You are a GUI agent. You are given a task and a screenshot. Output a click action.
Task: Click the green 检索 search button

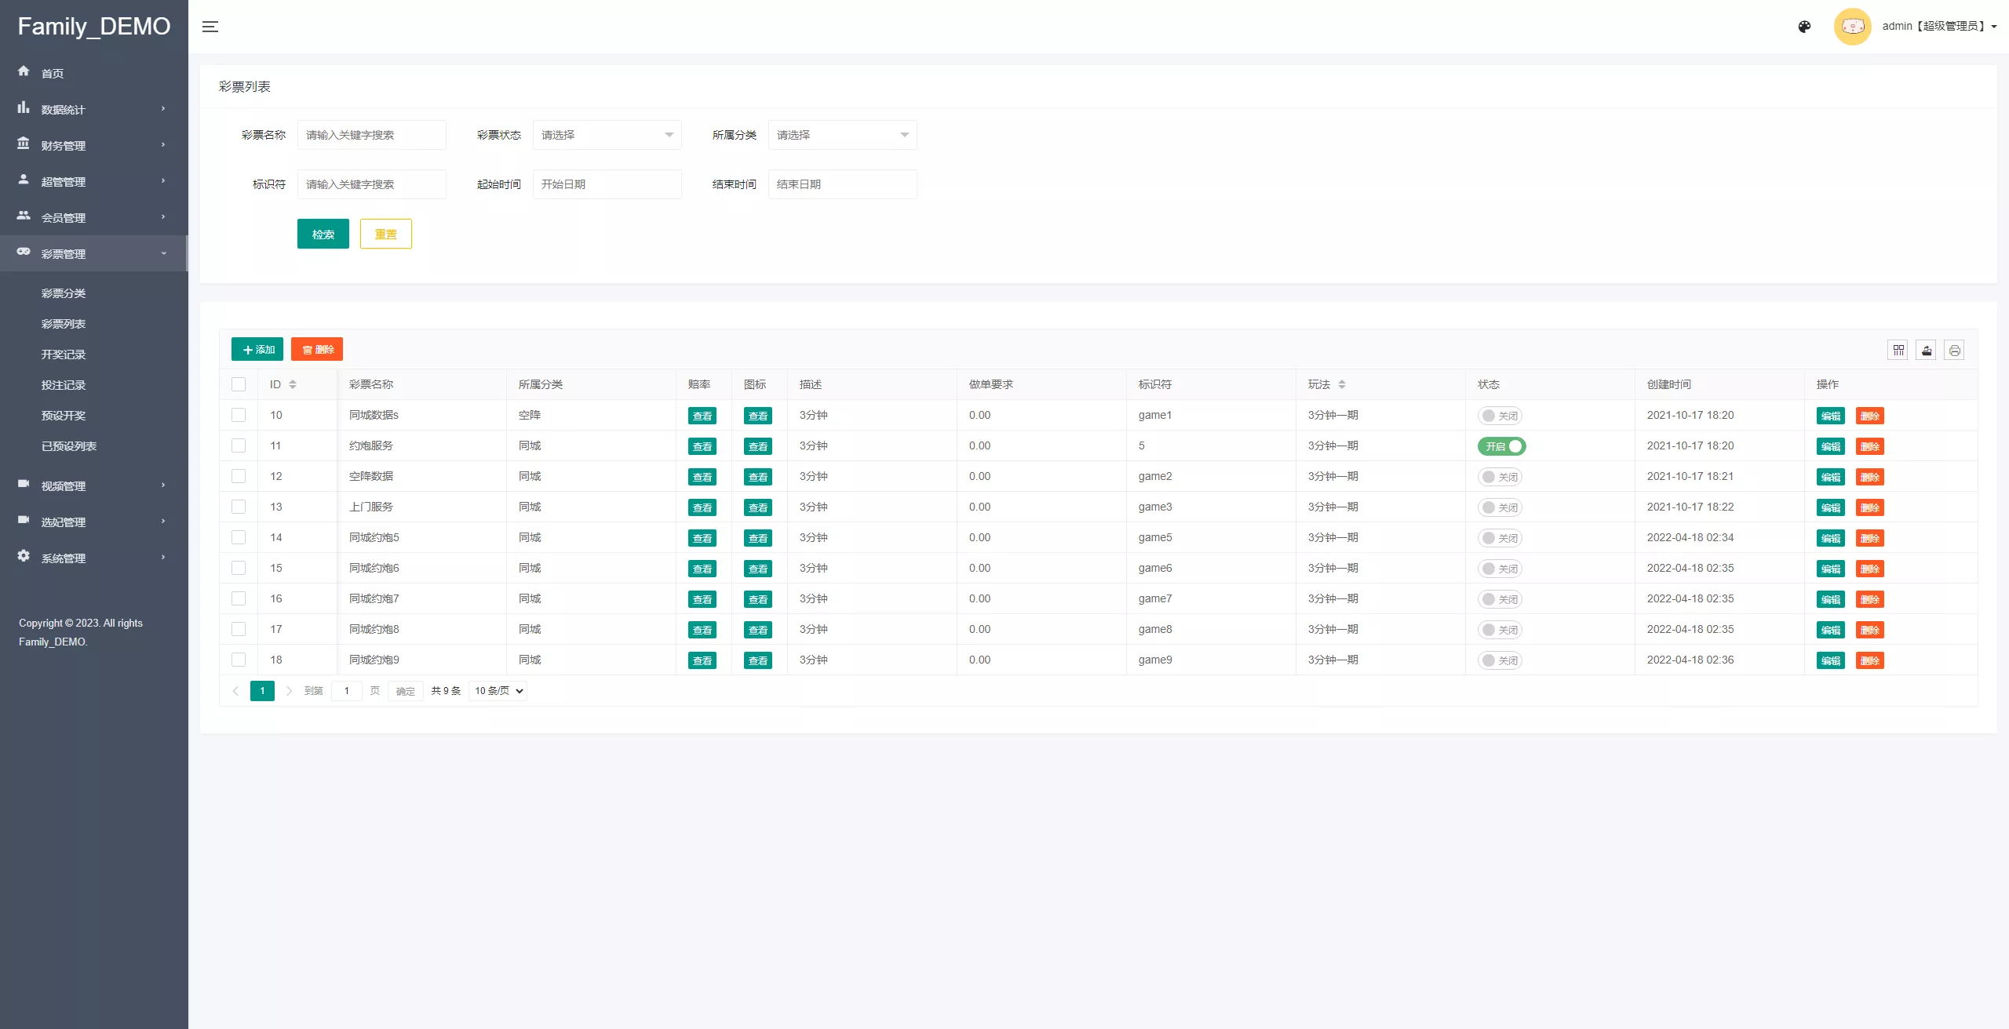pyautogui.click(x=323, y=234)
